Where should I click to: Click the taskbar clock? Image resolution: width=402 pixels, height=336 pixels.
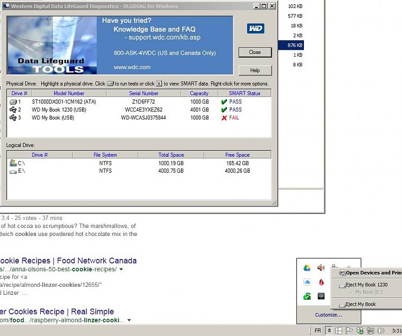pyautogui.click(x=397, y=331)
